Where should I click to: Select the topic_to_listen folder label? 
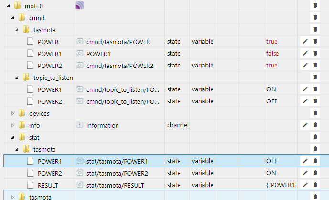[53, 78]
